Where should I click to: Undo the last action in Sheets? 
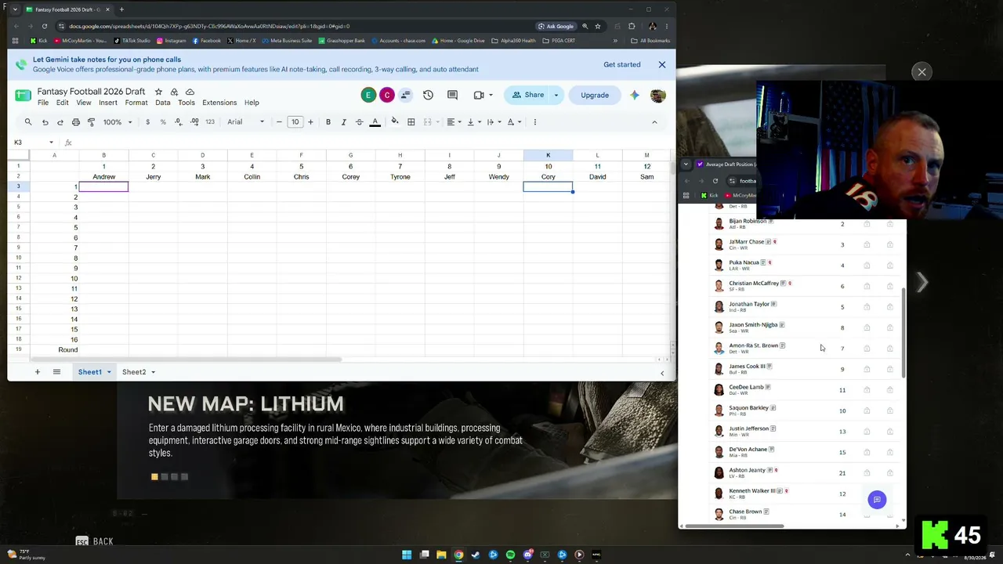click(x=45, y=121)
